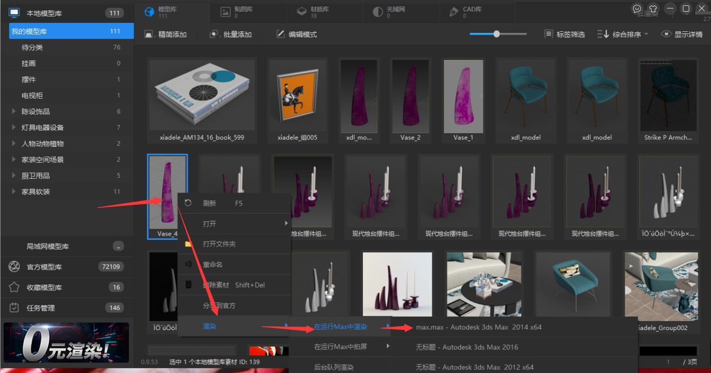The height and width of the screenshot is (373, 711).
Task: Click the 官方模型库 icon in sidebar
Action: pyautogui.click(x=15, y=267)
